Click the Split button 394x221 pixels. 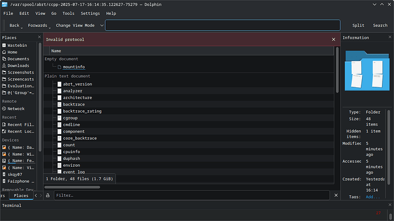pyautogui.click(x=358, y=25)
